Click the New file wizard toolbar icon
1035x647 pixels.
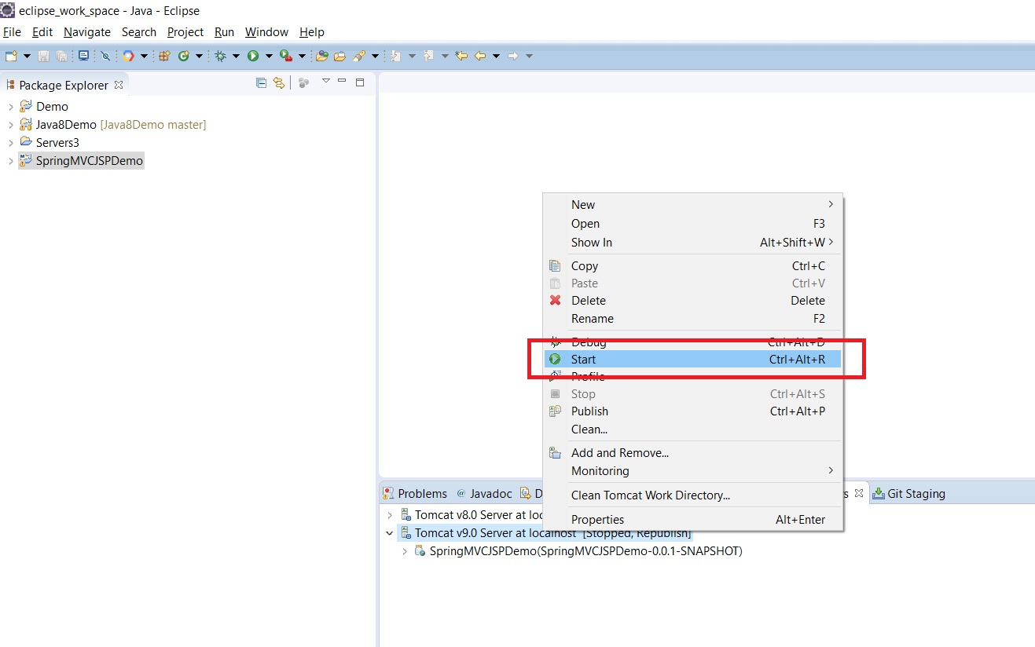11,56
